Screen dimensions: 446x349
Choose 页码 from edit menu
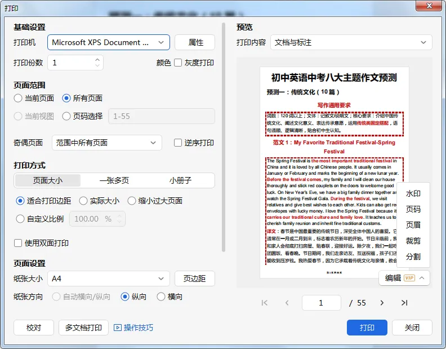(x=413, y=209)
